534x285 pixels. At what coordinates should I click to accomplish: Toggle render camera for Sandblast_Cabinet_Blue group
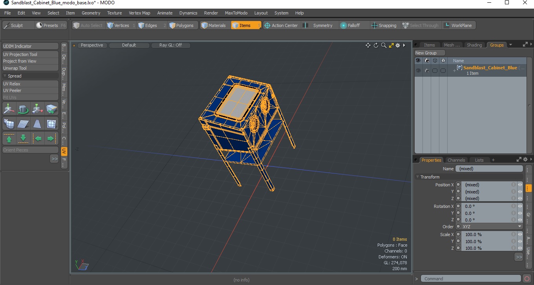(426, 70)
